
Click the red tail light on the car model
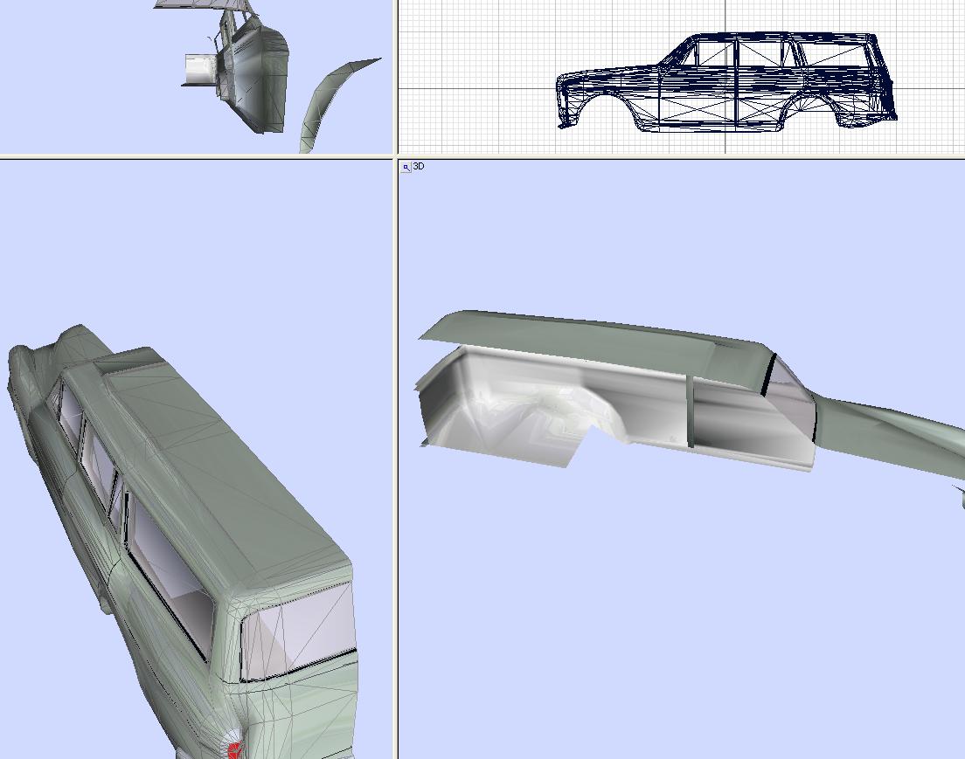tap(234, 749)
